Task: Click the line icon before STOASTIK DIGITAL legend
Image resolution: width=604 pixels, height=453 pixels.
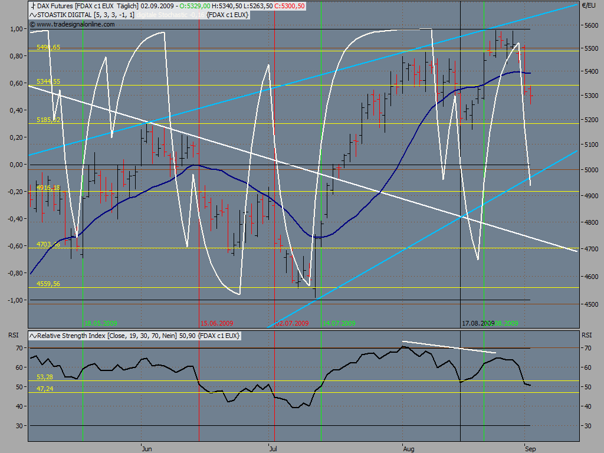Action: tap(33, 15)
